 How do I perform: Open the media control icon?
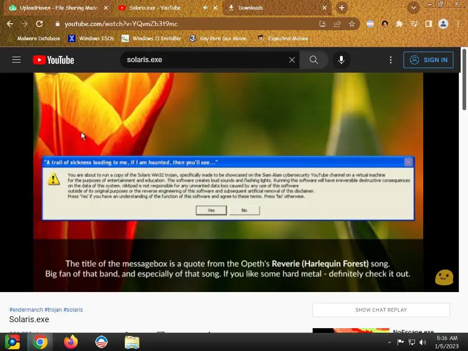point(414,24)
